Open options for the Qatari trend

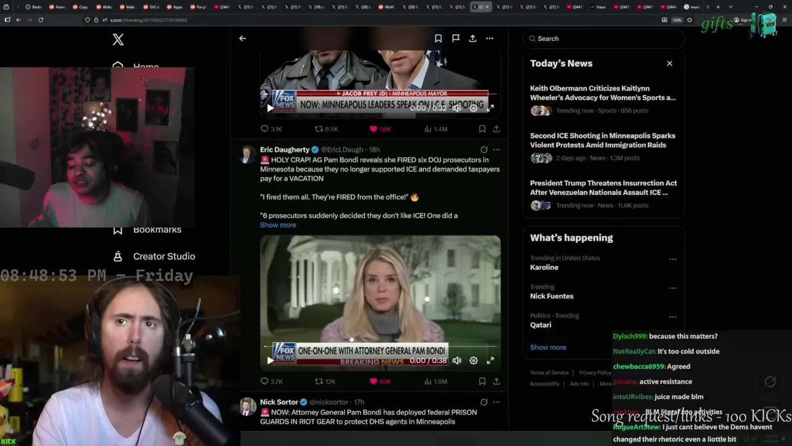[x=673, y=317]
